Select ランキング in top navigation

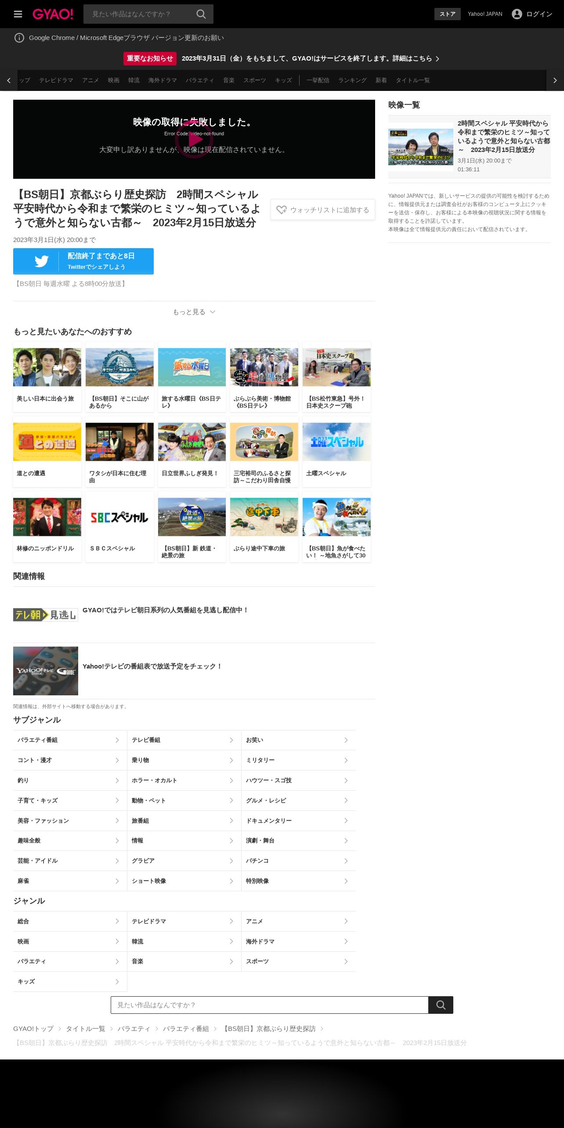[352, 80]
